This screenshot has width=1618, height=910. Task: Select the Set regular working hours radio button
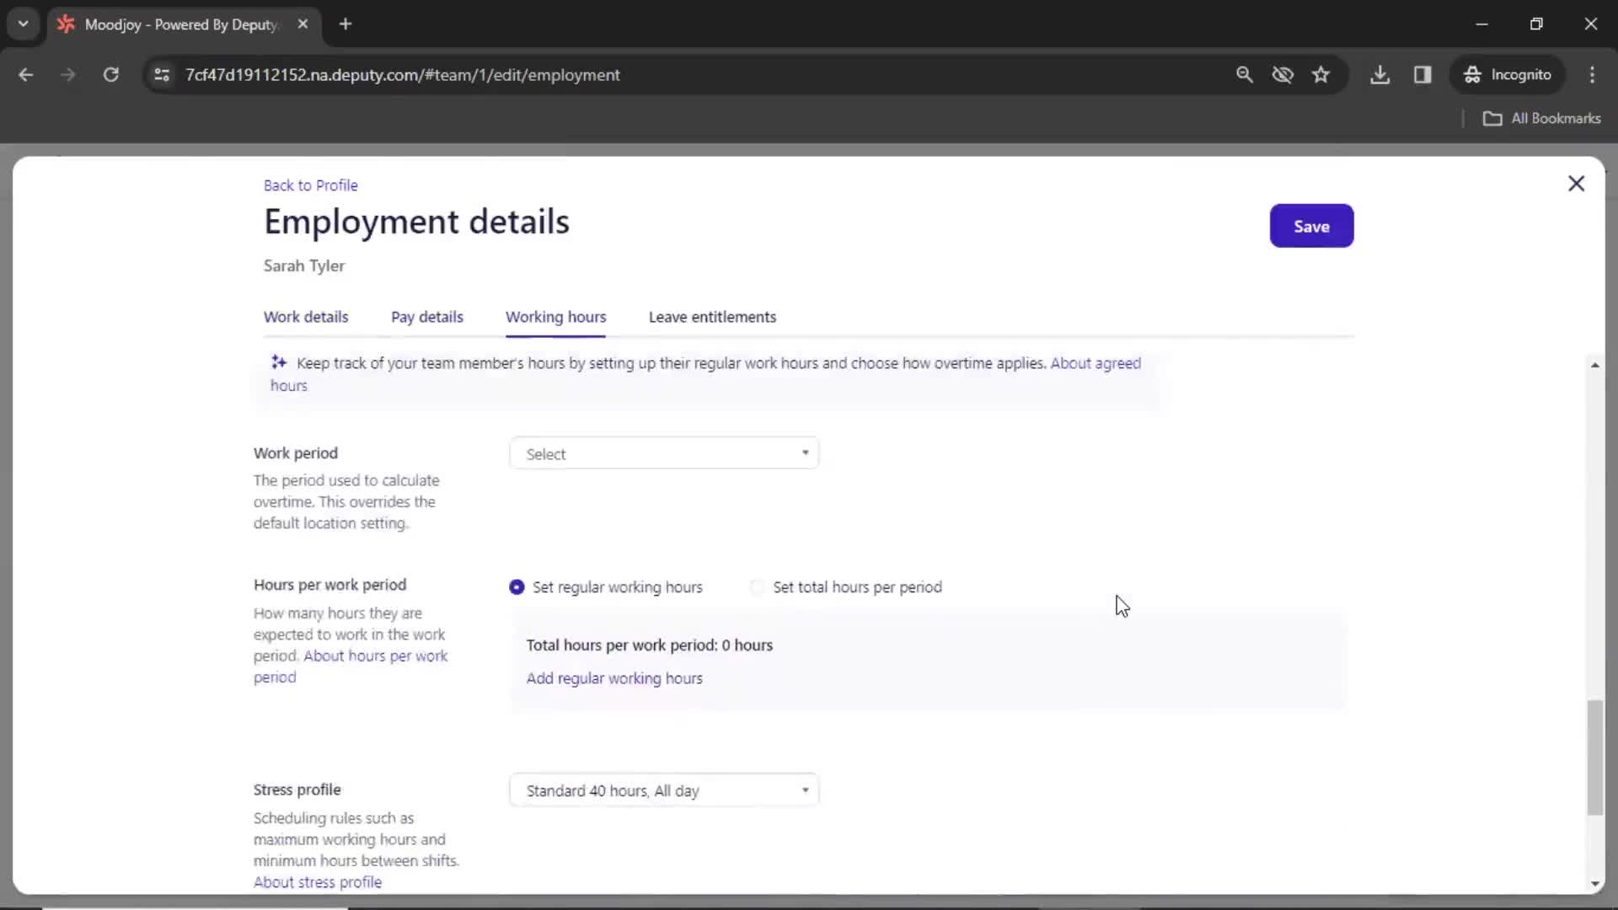[x=516, y=586]
